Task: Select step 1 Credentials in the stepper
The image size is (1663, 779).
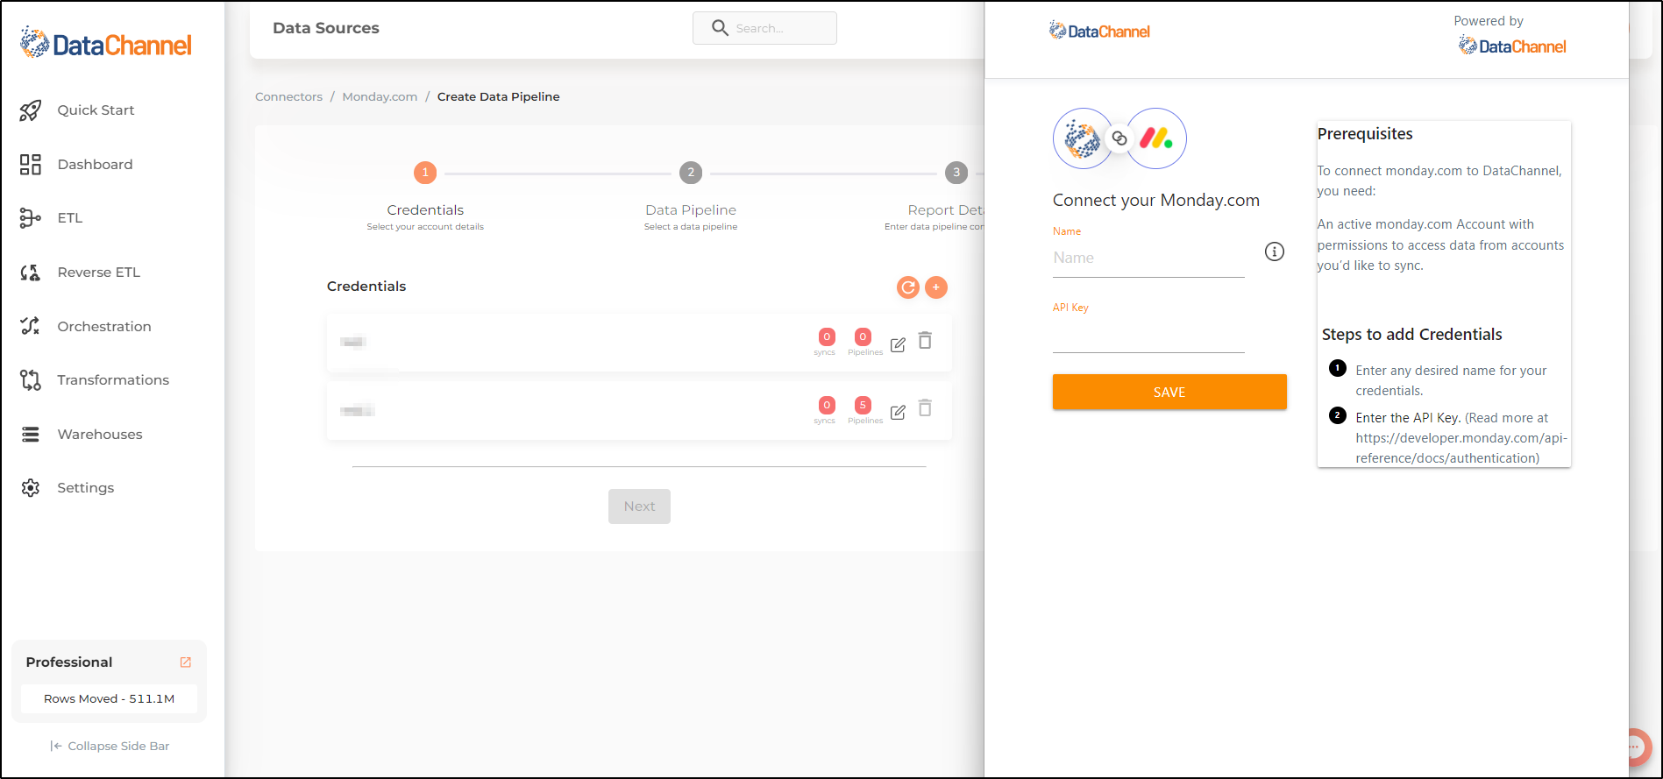Action: (425, 173)
